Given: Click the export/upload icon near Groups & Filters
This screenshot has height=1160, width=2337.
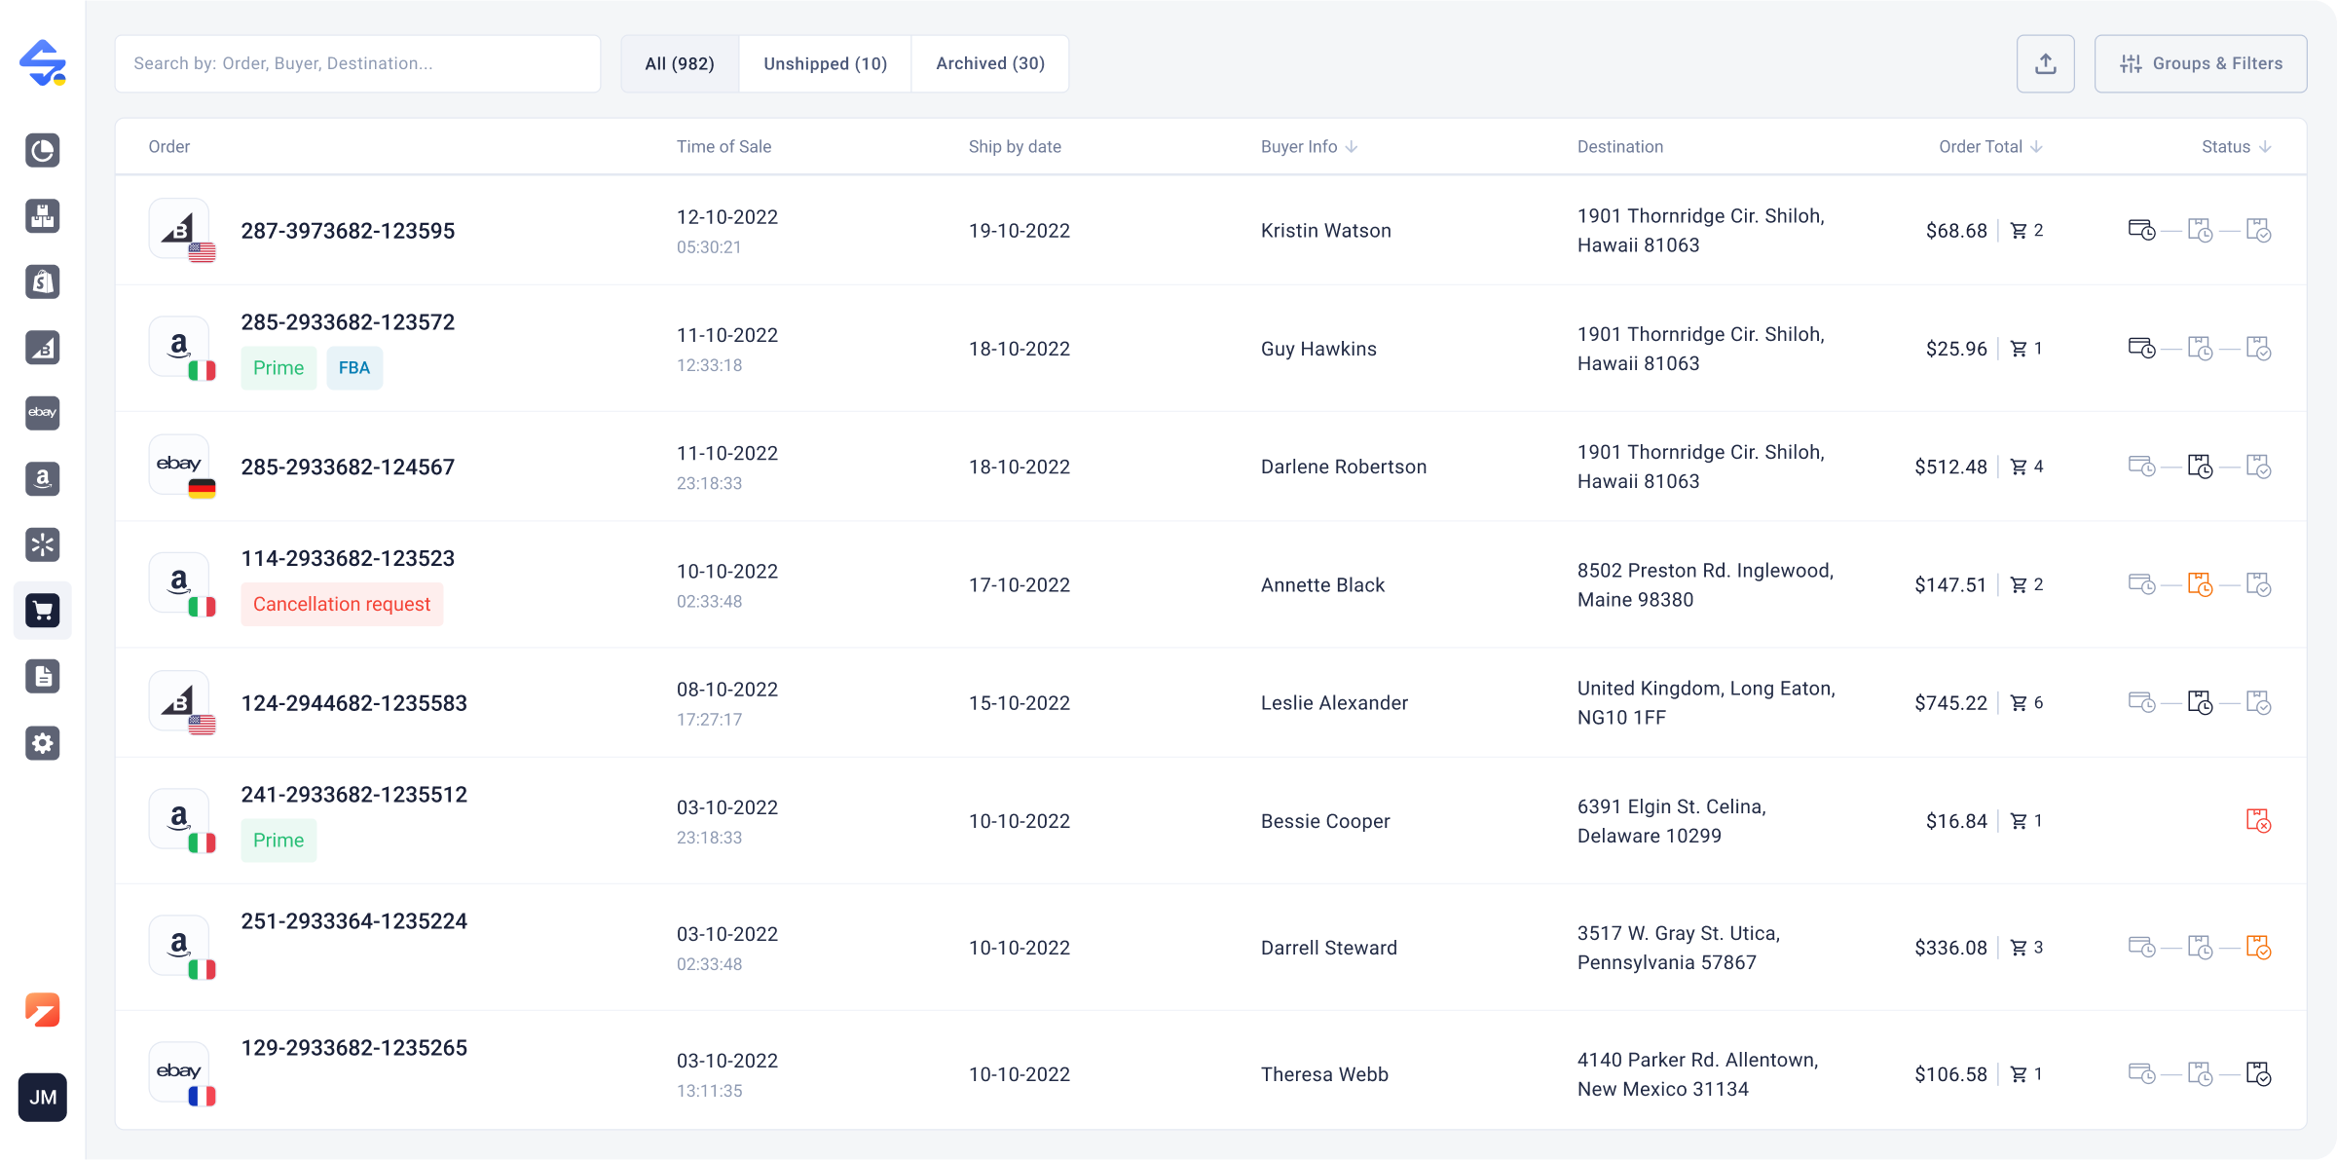Looking at the screenshot, I should point(2045,63).
